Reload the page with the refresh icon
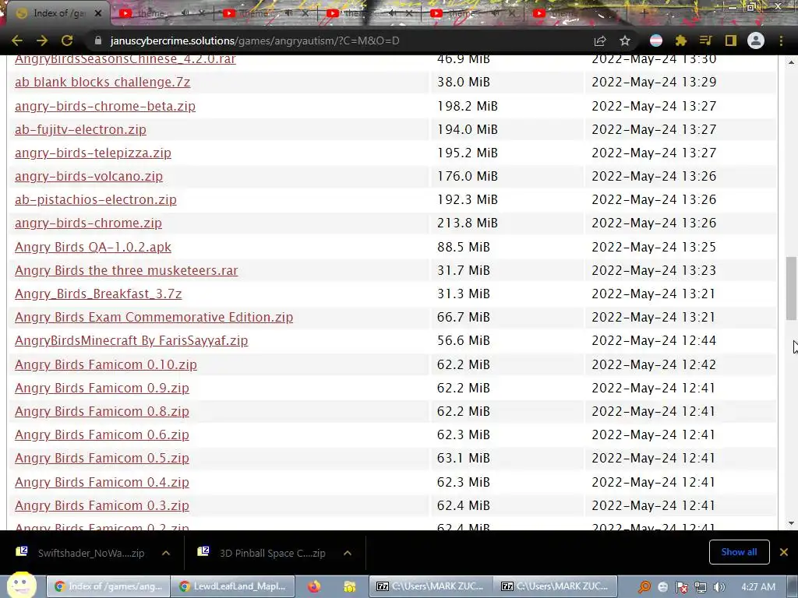The width and height of the screenshot is (798, 598). point(67,40)
